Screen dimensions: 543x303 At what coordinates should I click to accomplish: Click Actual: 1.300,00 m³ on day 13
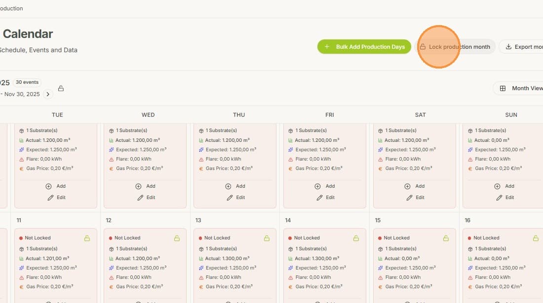227,258
